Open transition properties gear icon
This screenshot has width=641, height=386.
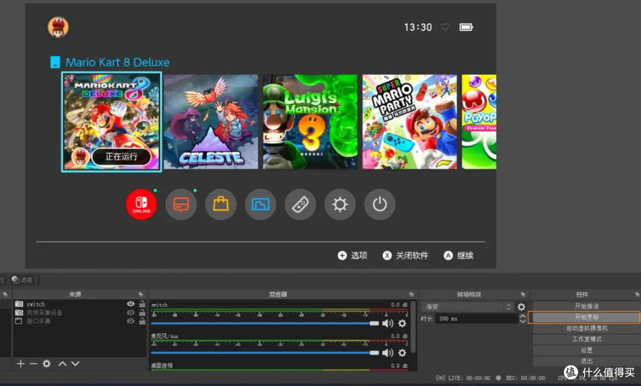521,306
